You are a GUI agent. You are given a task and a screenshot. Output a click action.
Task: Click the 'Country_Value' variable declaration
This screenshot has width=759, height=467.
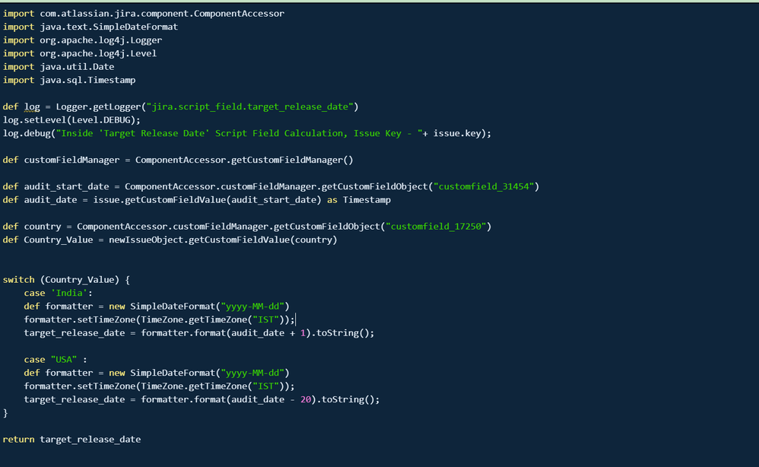[x=58, y=240]
